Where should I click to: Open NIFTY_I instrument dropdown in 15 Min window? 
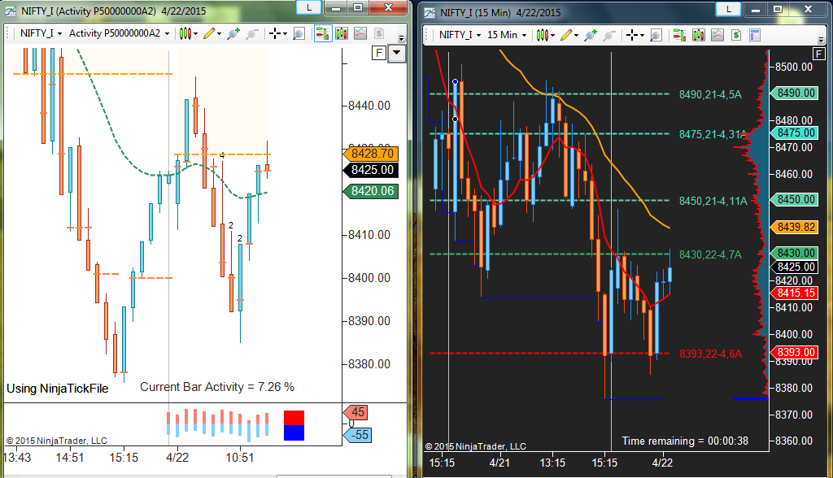click(460, 35)
